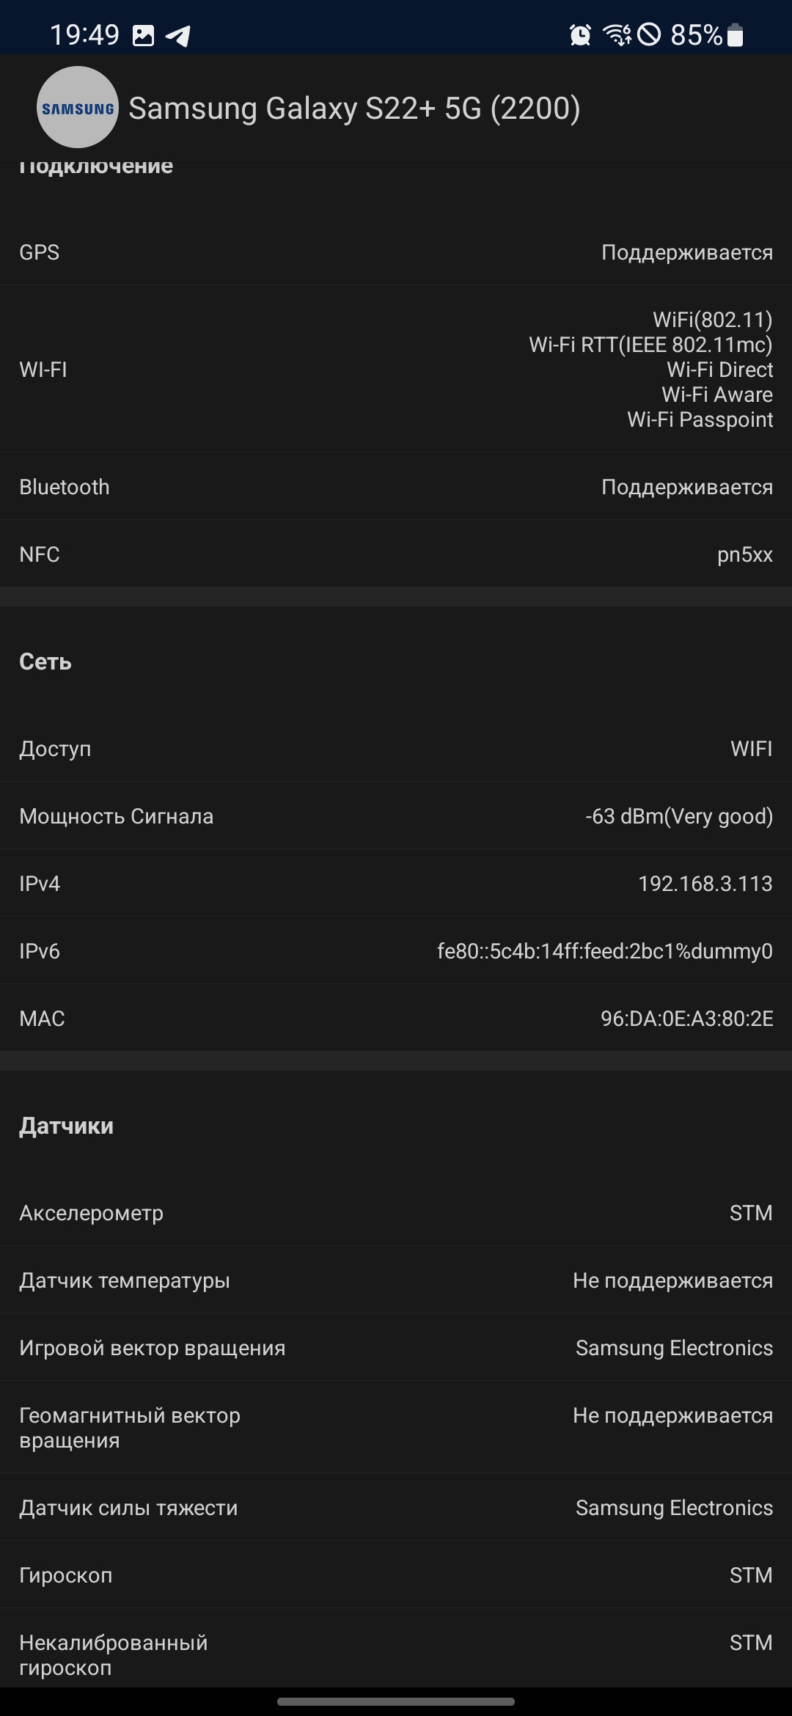This screenshot has height=1716, width=792.
Task: Select the GPS row
Action: tap(396, 252)
